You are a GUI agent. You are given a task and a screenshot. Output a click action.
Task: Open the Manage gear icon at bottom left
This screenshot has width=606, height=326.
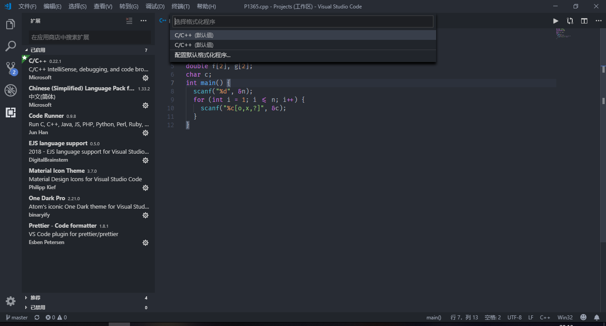coord(11,301)
